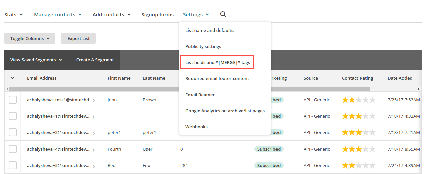424x174 pixels.
Task: Open the Toggle Columns dropdown
Action: [30, 38]
